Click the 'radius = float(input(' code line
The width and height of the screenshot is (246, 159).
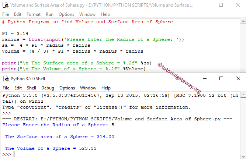pyautogui.click(x=93, y=39)
